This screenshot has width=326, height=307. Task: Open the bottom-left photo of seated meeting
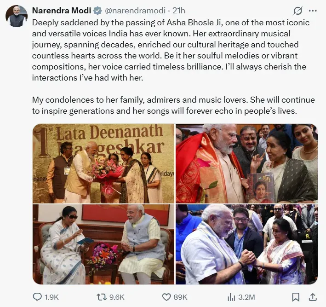point(103,244)
